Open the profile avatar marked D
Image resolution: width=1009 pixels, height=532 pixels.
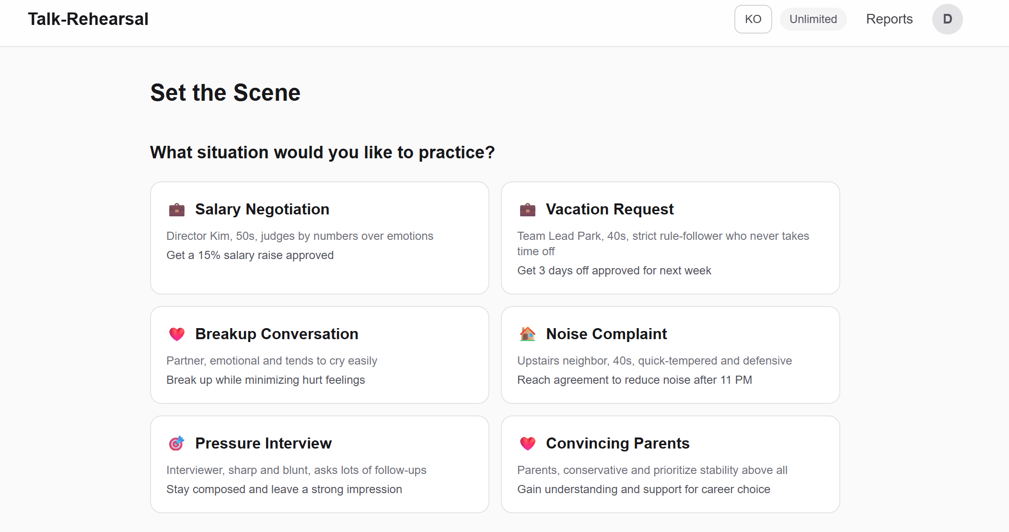947,19
